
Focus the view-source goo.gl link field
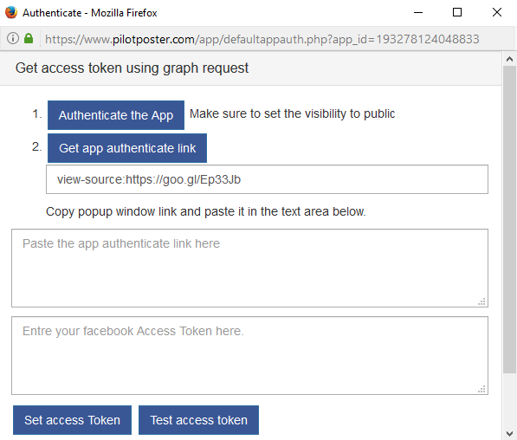pos(267,179)
